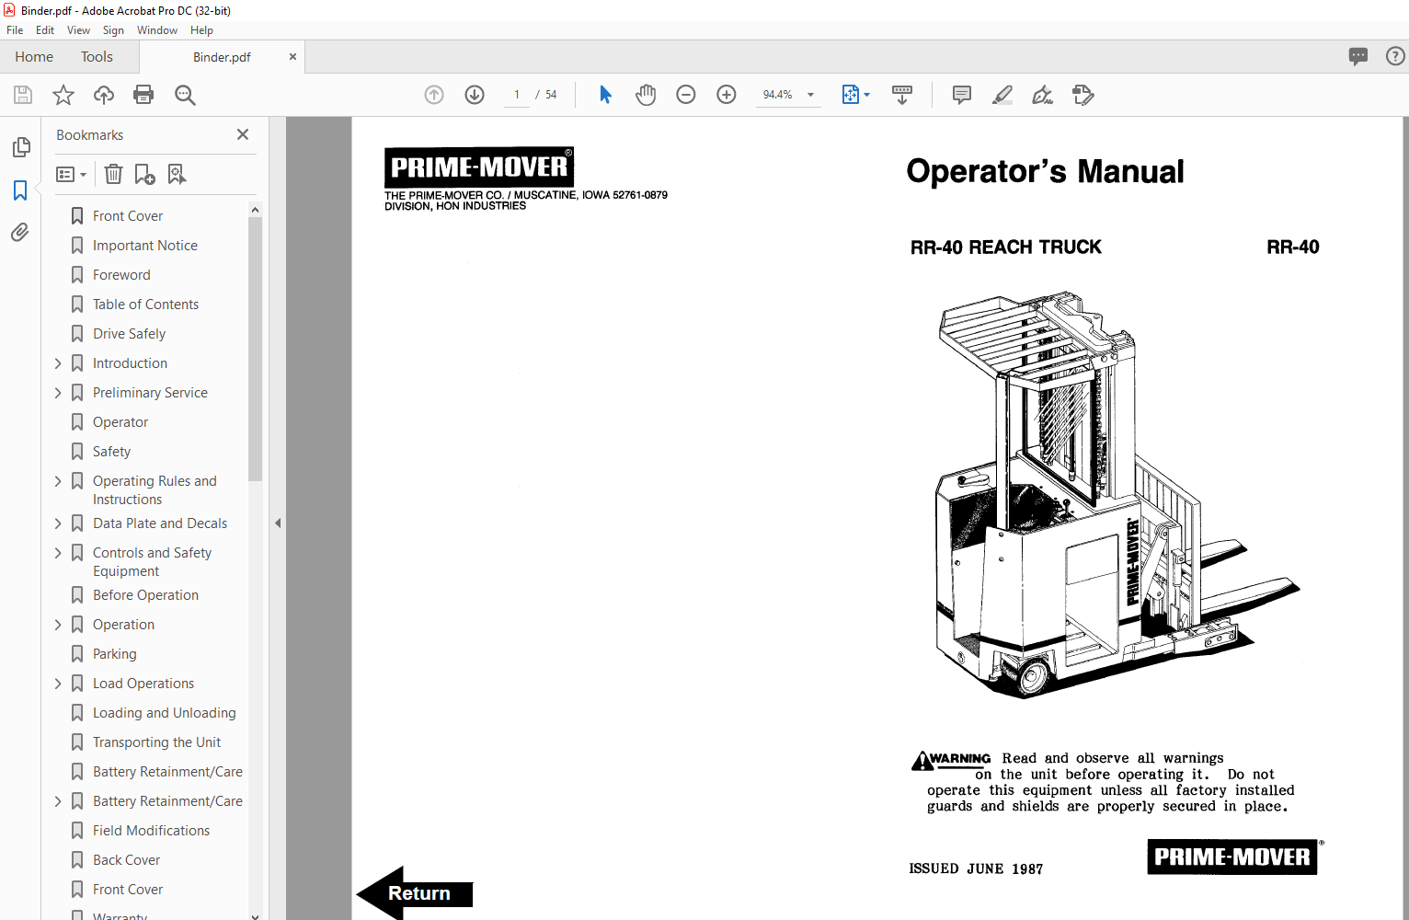
Task: Open the Help question mark icon
Action: pos(1395,56)
